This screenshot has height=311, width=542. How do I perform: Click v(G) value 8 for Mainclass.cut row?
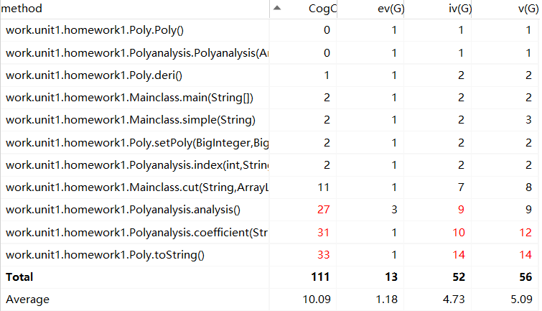528,187
